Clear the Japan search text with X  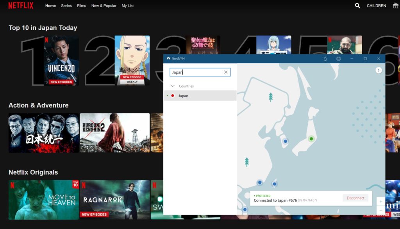pyautogui.click(x=225, y=72)
